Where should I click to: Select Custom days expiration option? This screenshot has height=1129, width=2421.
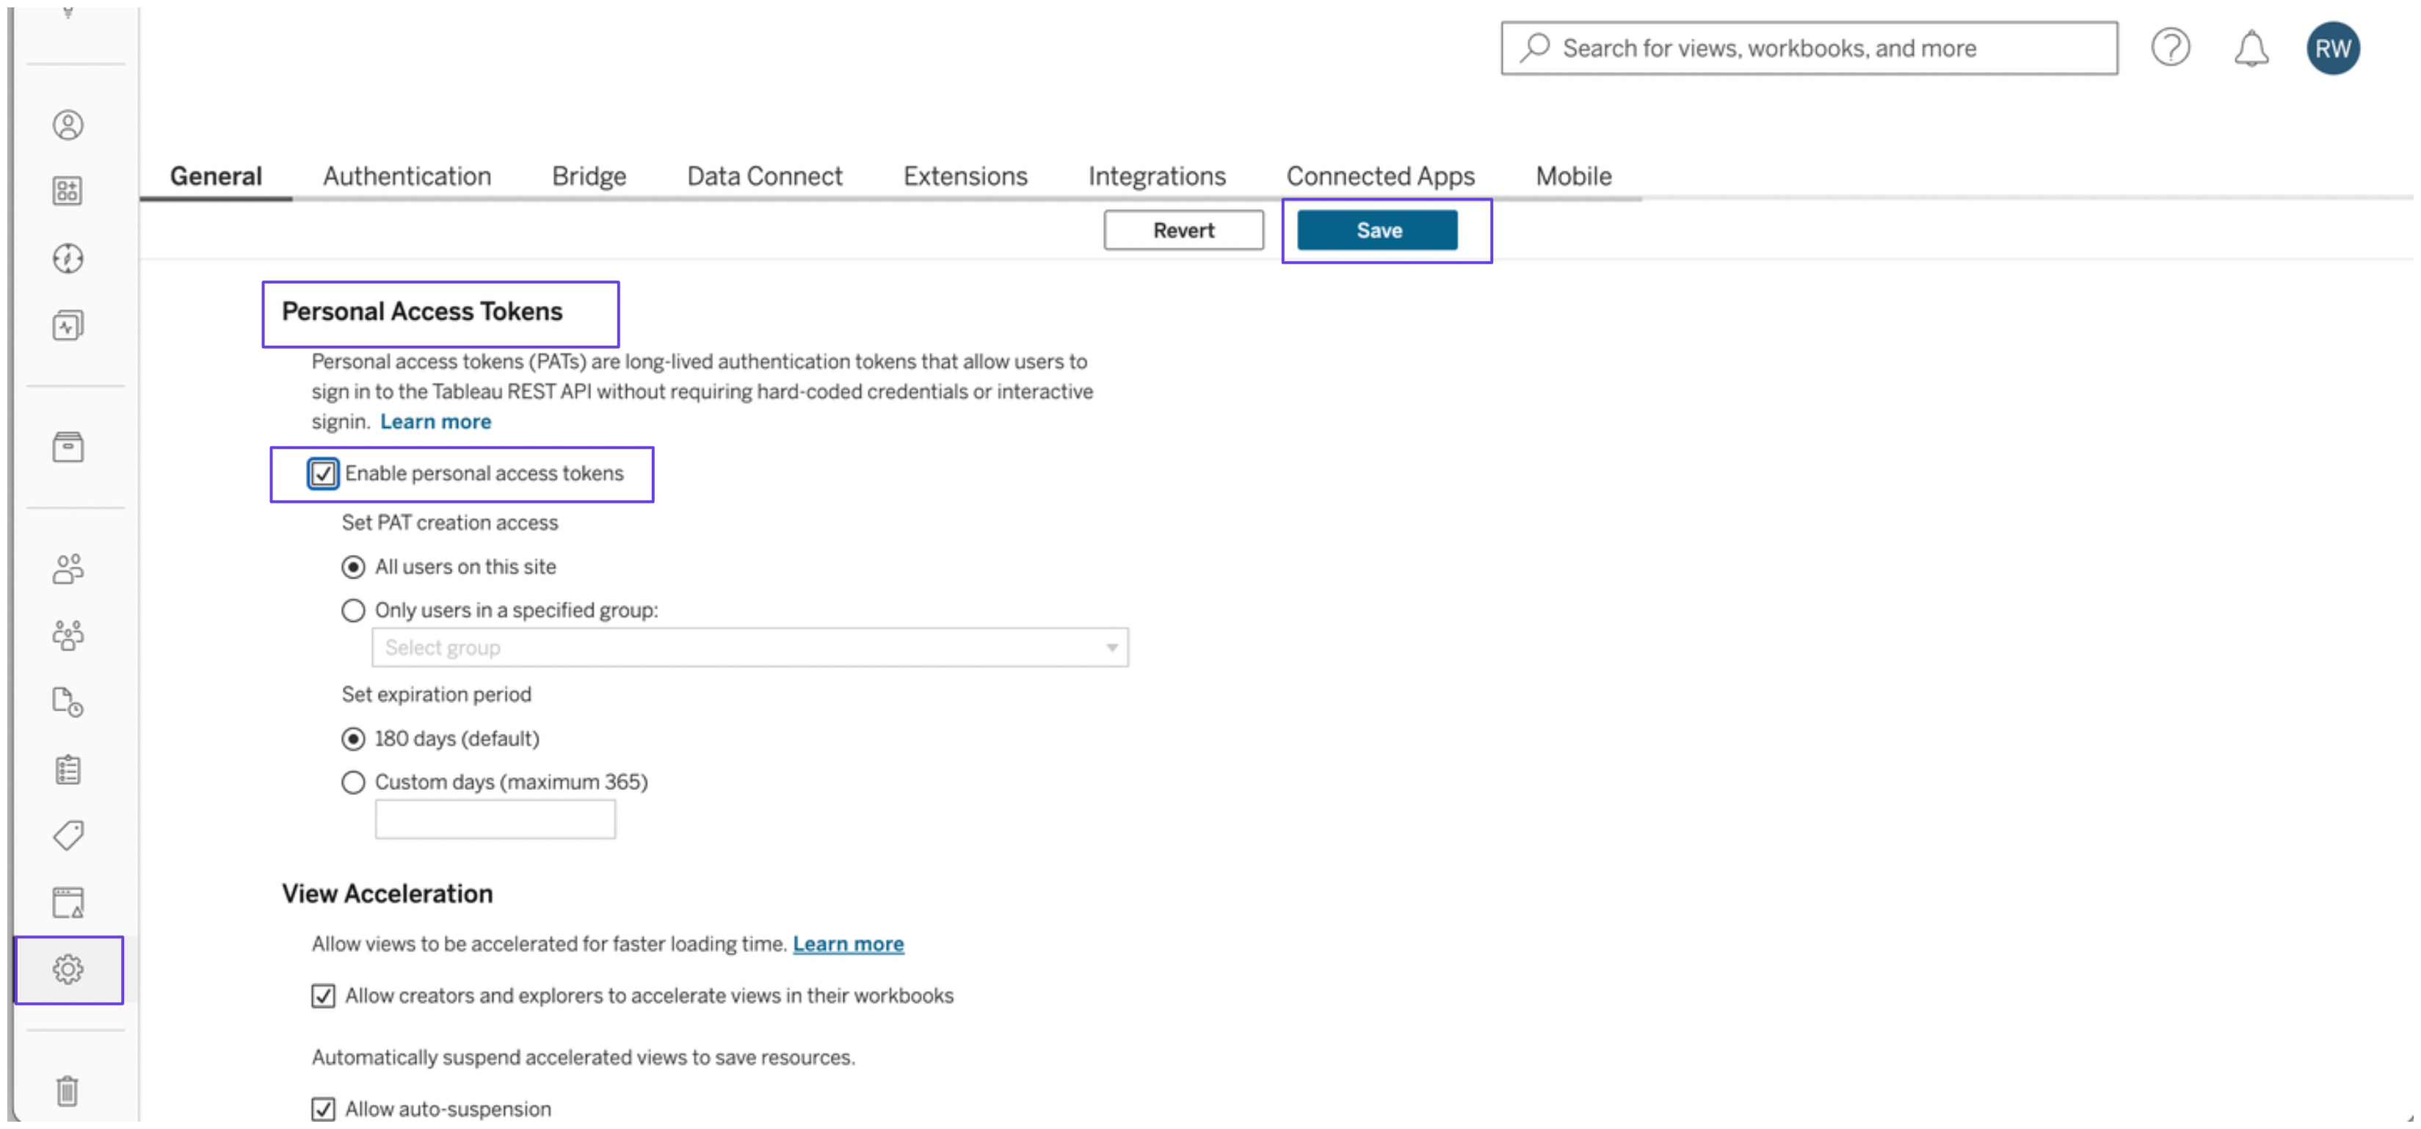point(352,782)
